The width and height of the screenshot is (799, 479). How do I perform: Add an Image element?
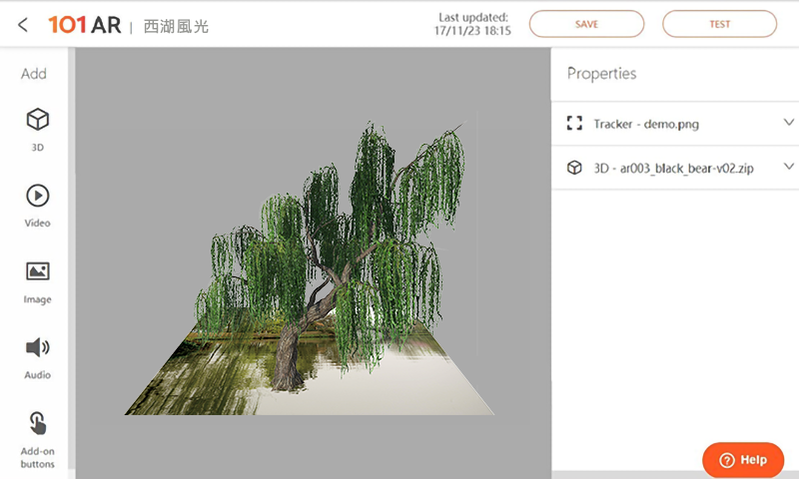[37, 280]
